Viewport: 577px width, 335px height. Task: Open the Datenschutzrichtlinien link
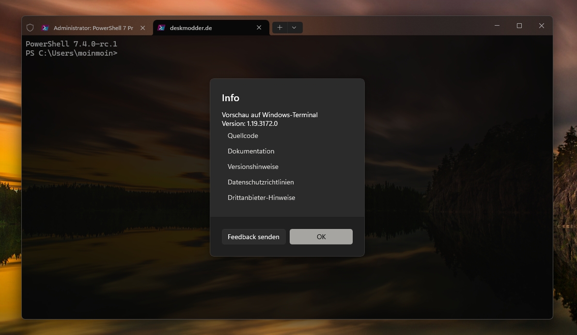point(261,182)
